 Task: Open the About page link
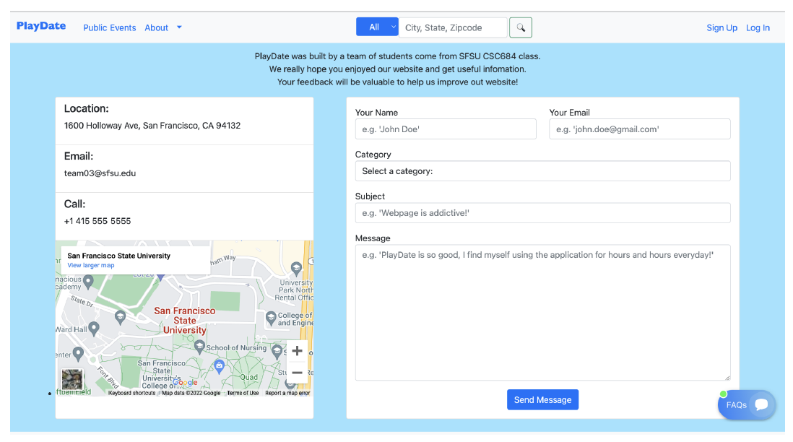pos(156,28)
